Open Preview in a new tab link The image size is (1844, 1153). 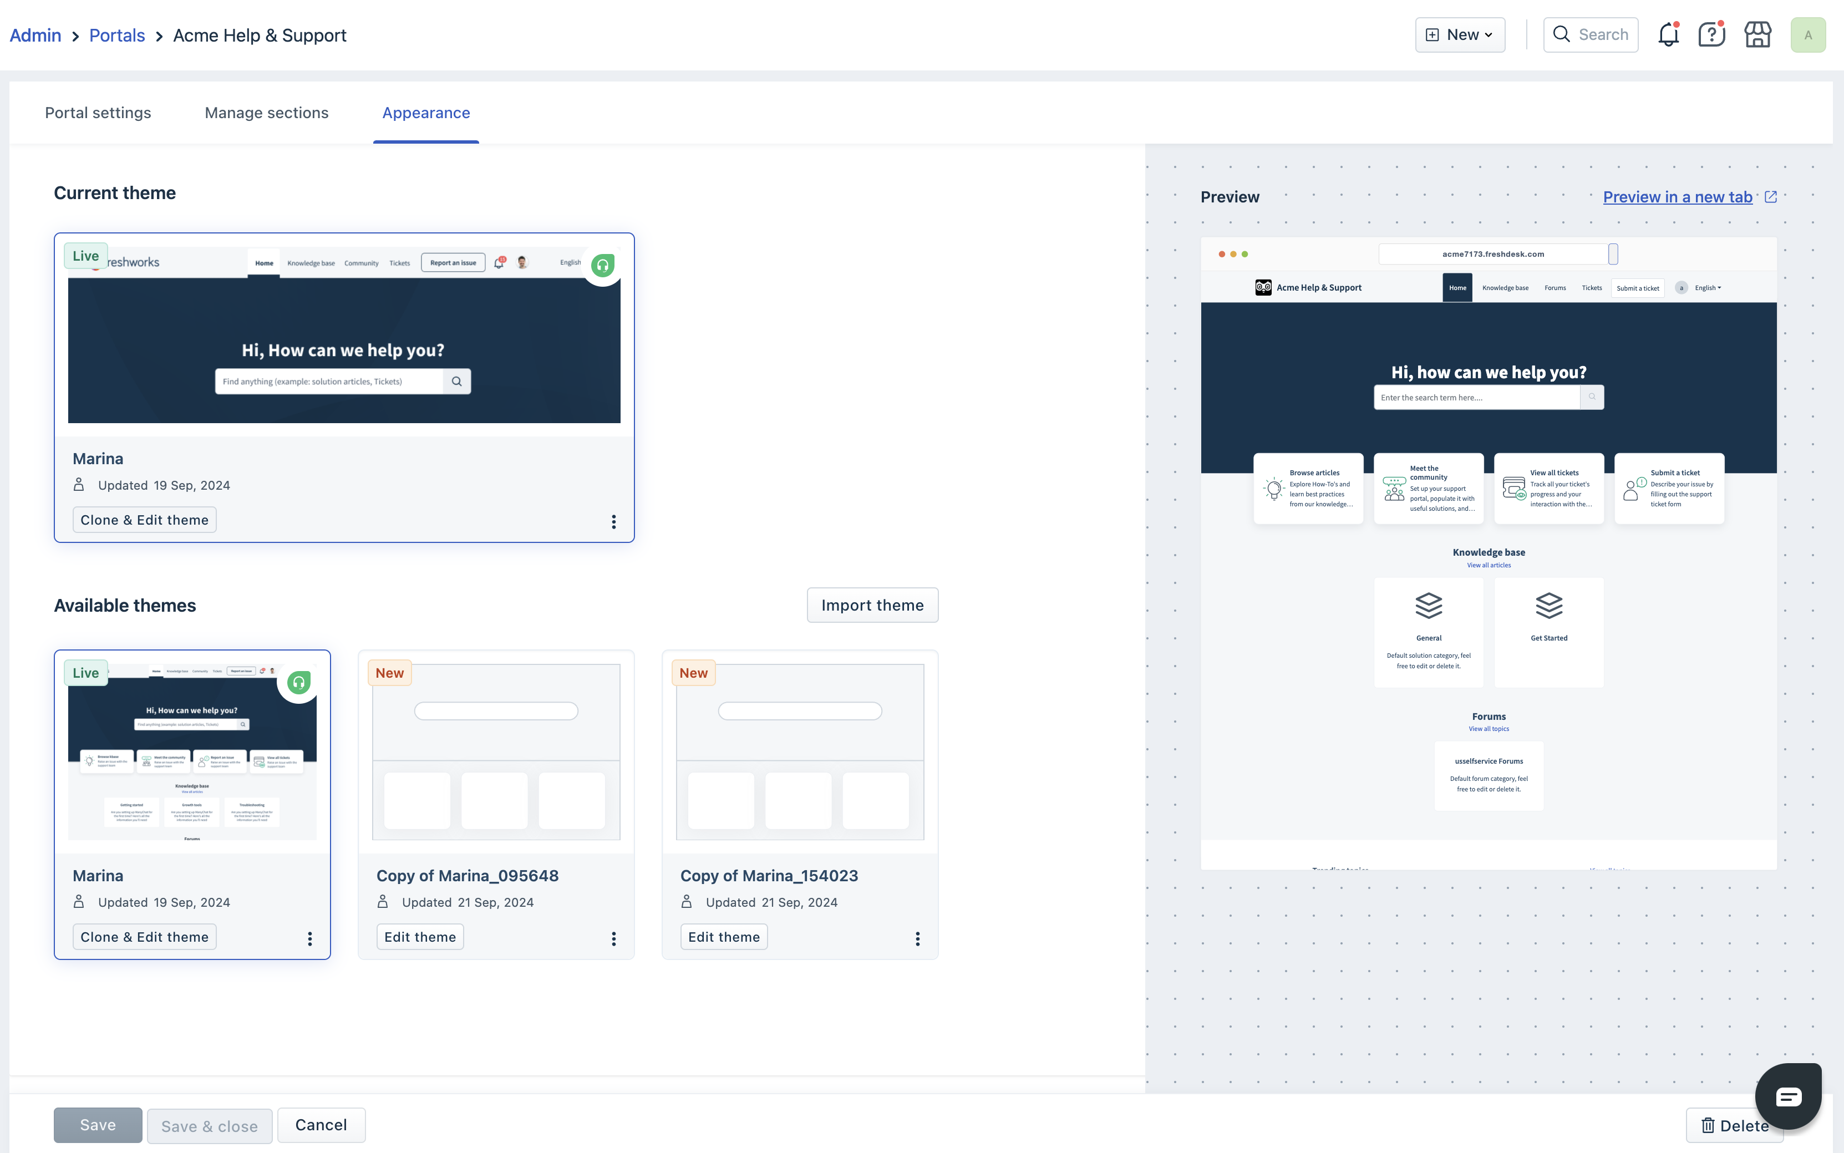(x=1677, y=197)
